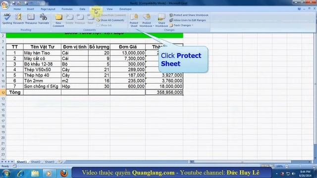Image resolution: width=317 pixels, height=178 pixels.
Task: Open Internet Explorer from taskbar
Action: click(21, 173)
